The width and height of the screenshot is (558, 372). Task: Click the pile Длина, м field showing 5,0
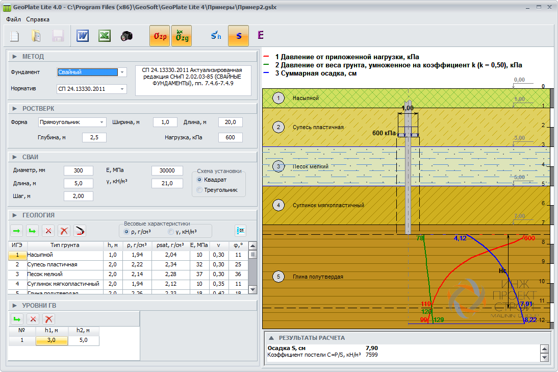[78, 183]
